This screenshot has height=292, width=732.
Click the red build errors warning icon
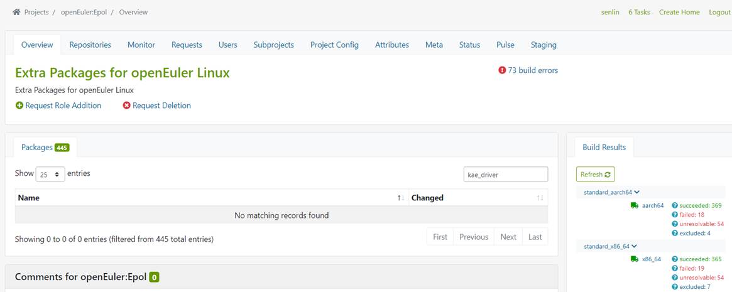502,70
